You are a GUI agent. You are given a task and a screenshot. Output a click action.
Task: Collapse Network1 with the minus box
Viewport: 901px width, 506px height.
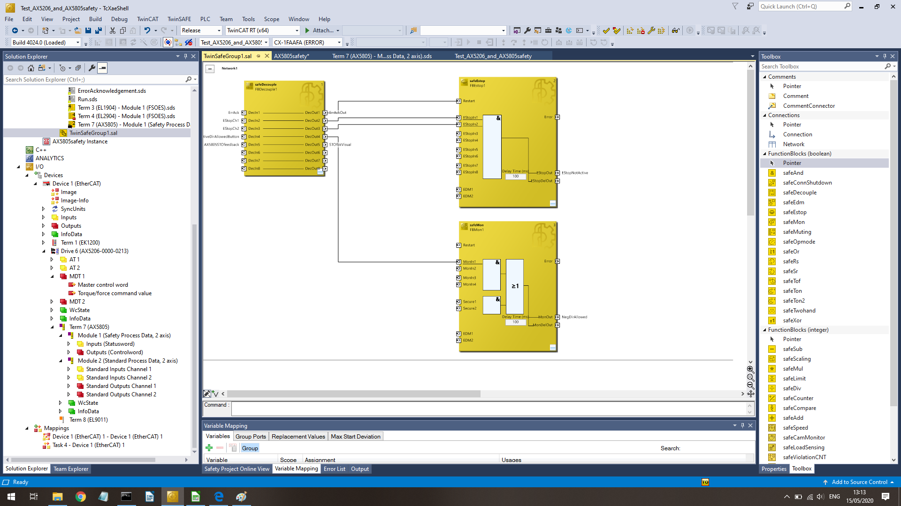[210, 69]
